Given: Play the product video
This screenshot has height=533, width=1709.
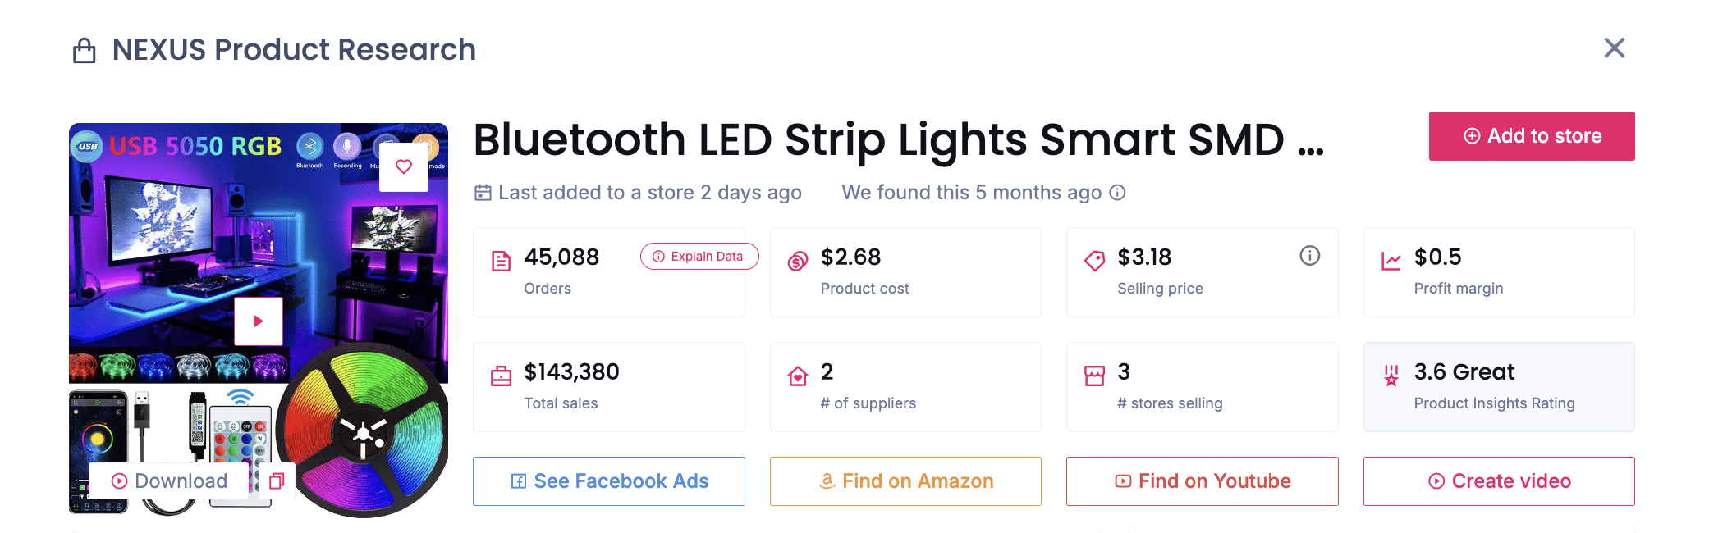Looking at the screenshot, I should (259, 320).
